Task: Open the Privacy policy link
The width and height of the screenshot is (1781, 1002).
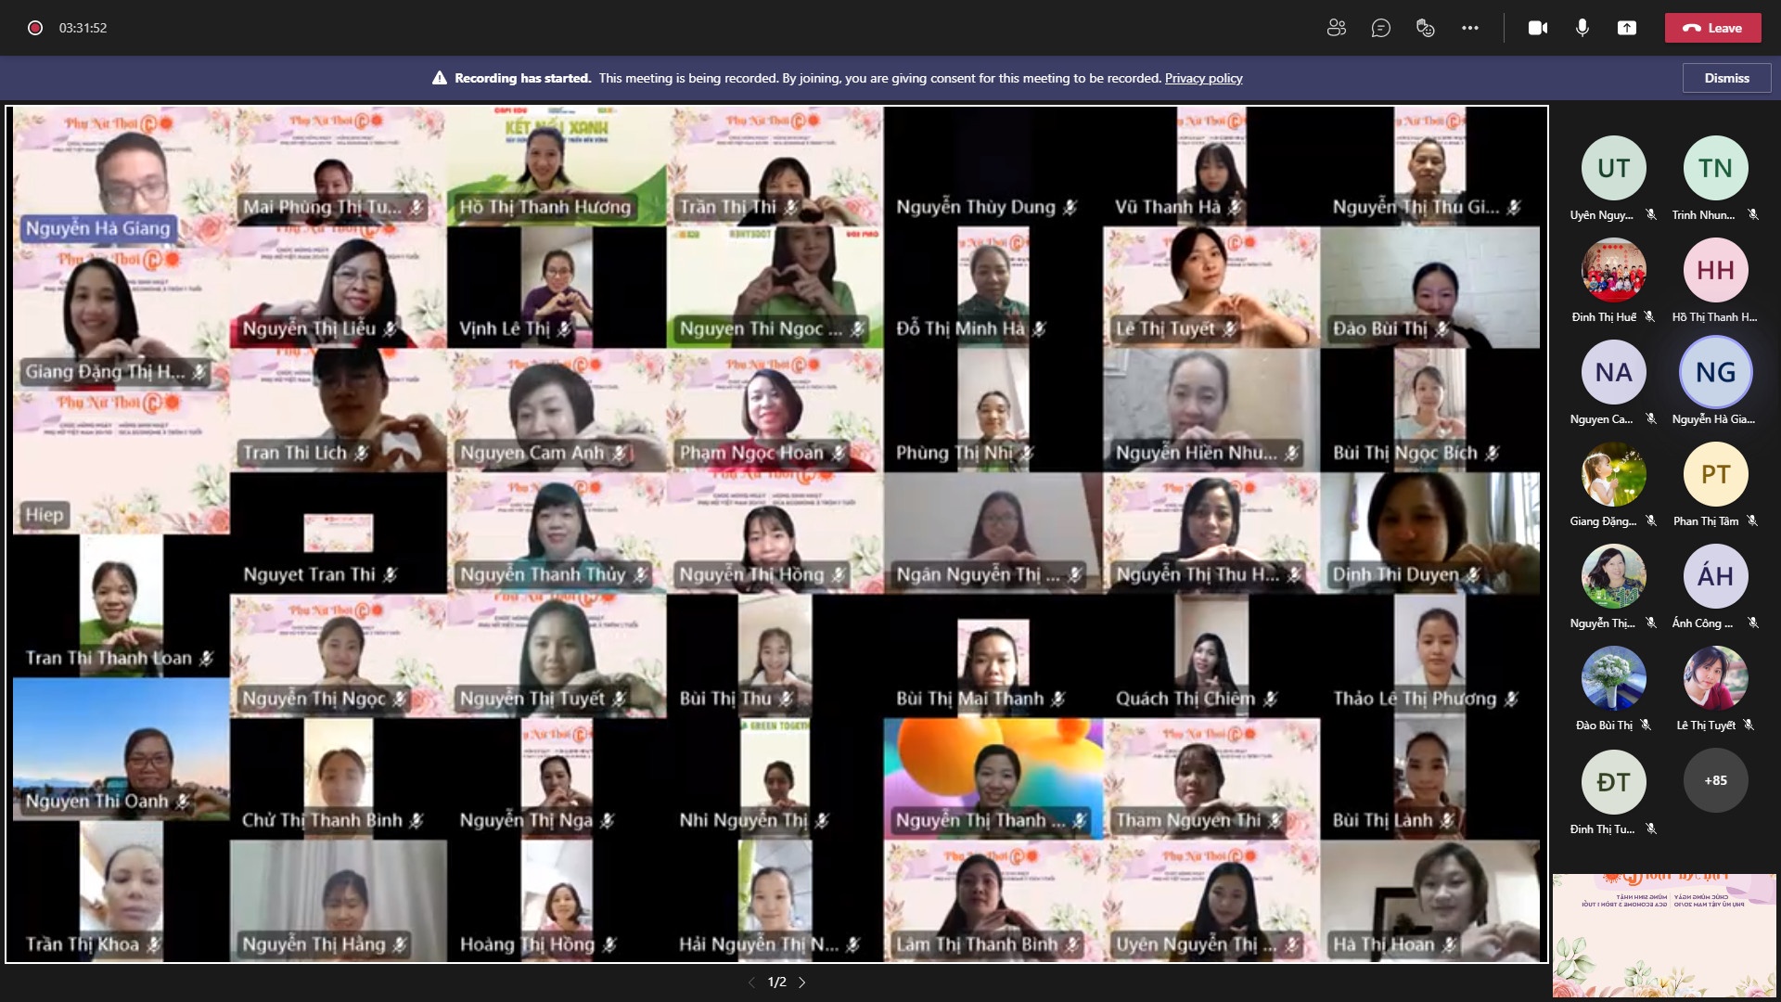Action: (x=1203, y=78)
